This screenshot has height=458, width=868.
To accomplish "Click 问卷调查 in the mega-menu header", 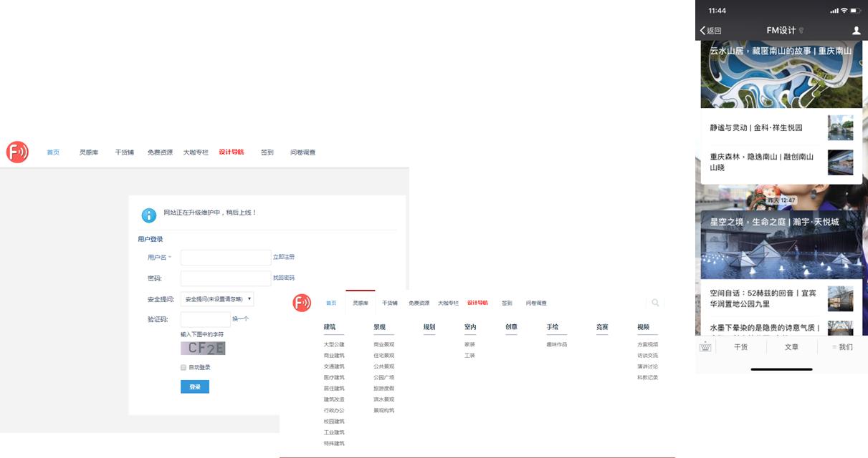I will (x=536, y=303).
